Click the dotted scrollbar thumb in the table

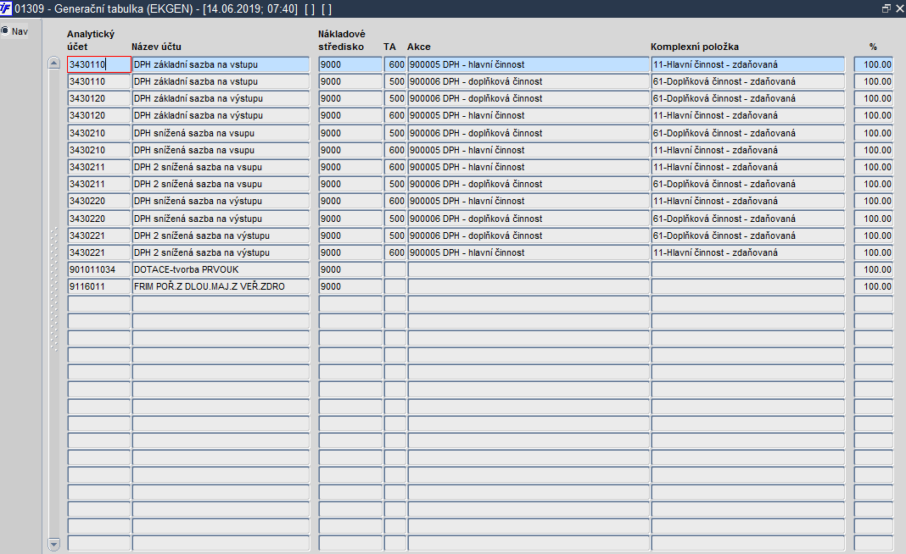click(53, 290)
